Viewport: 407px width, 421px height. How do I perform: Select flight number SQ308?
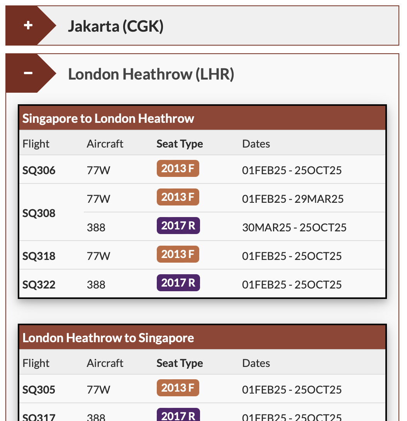pyautogui.click(x=39, y=213)
